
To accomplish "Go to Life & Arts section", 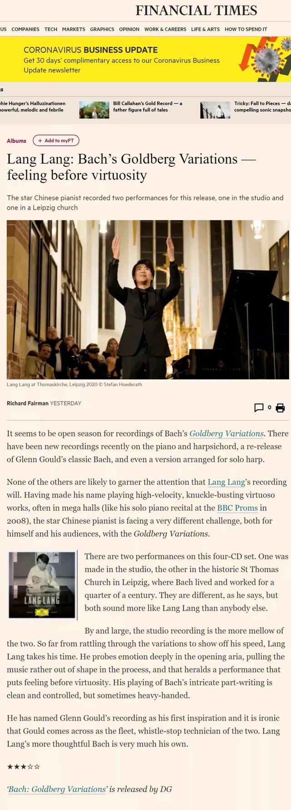I will pos(206,29).
